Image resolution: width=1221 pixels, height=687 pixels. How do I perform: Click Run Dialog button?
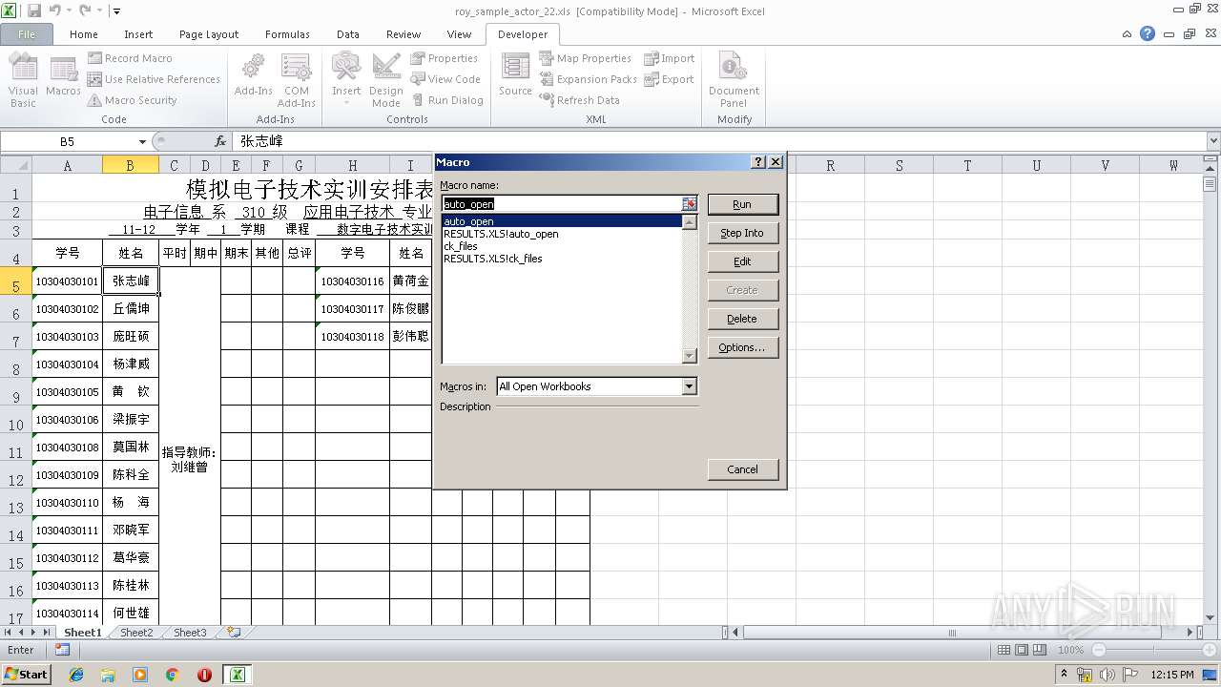(446, 100)
